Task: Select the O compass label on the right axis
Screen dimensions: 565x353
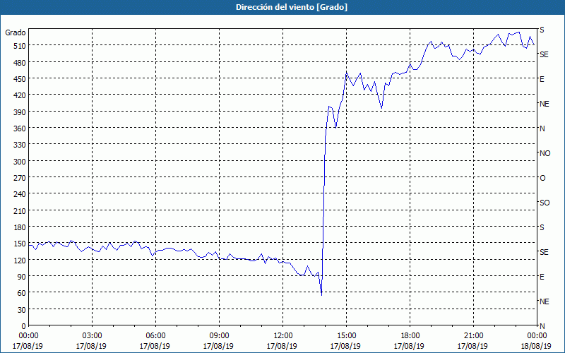Action: tap(542, 178)
